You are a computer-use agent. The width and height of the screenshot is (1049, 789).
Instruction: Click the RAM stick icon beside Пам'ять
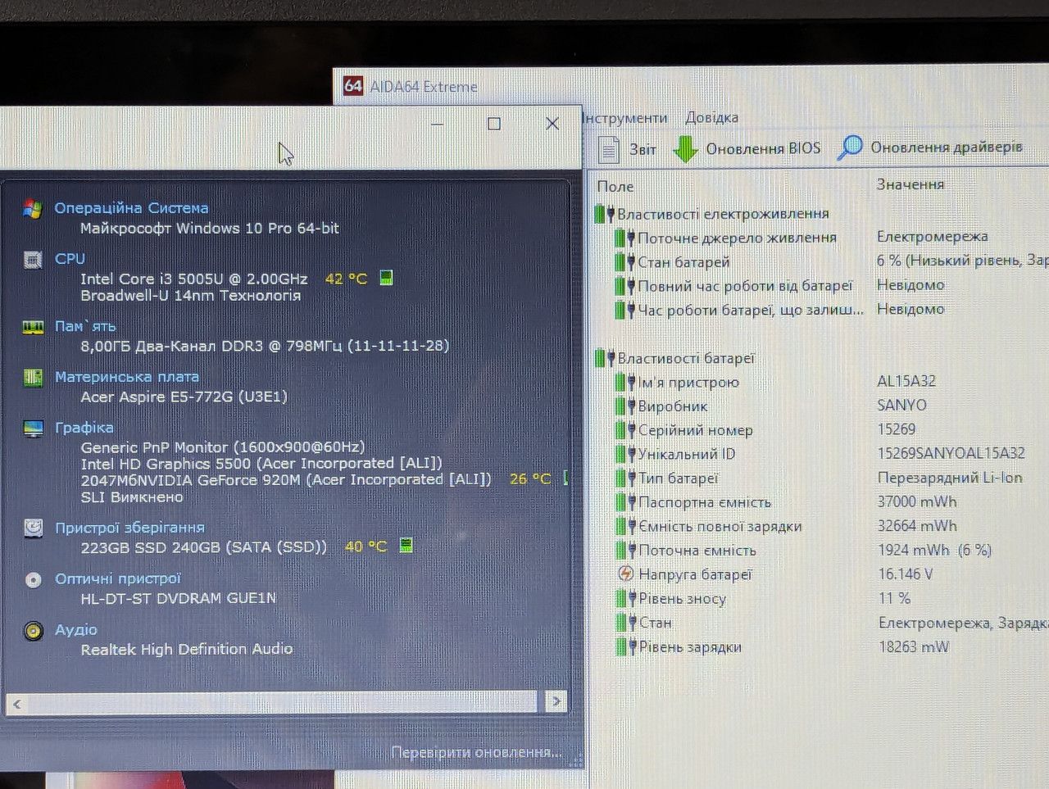(33, 328)
